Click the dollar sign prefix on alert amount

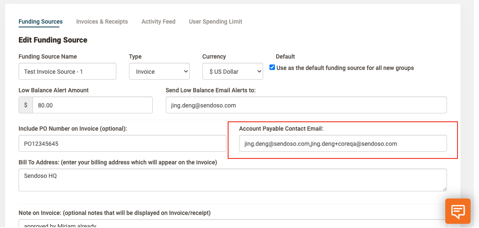26,105
